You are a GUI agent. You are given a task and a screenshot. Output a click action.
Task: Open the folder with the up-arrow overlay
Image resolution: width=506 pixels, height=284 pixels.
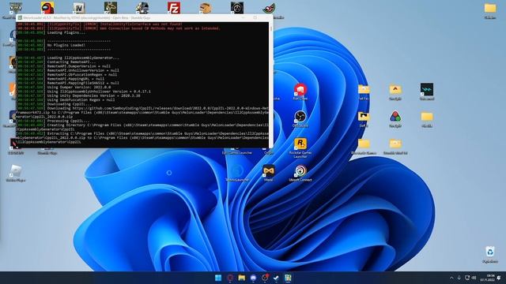click(x=395, y=89)
